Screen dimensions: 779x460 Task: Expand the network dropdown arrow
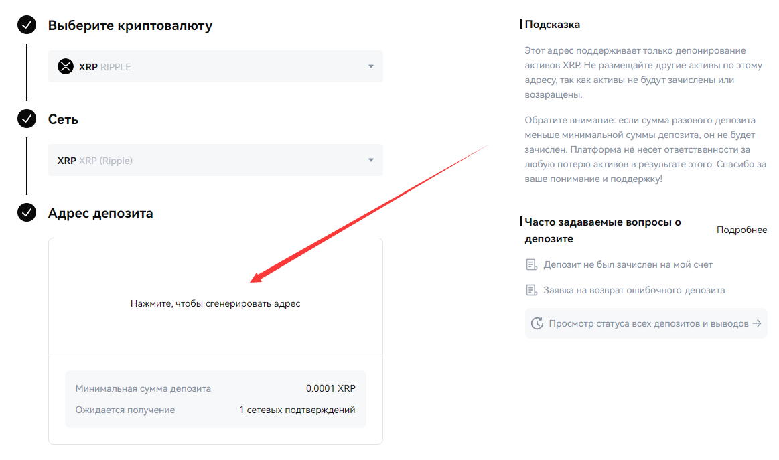(371, 160)
